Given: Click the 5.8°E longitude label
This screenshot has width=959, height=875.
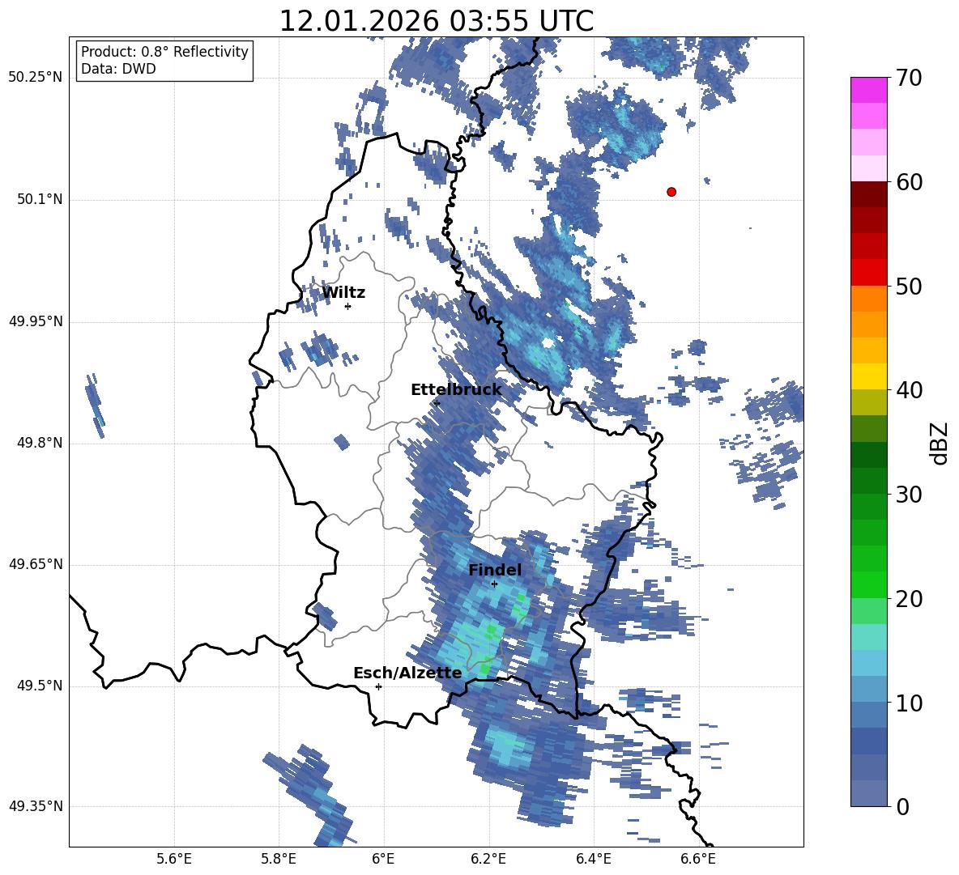Looking at the screenshot, I should 279,859.
